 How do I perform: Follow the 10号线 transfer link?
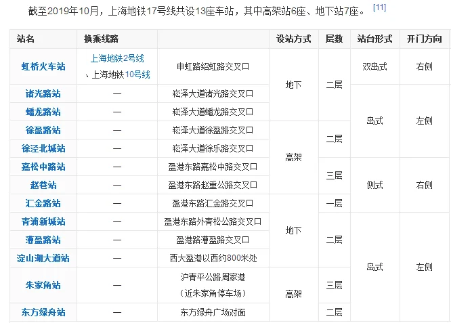coord(137,74)
